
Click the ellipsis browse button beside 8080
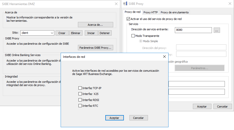(x=216, y=30)
